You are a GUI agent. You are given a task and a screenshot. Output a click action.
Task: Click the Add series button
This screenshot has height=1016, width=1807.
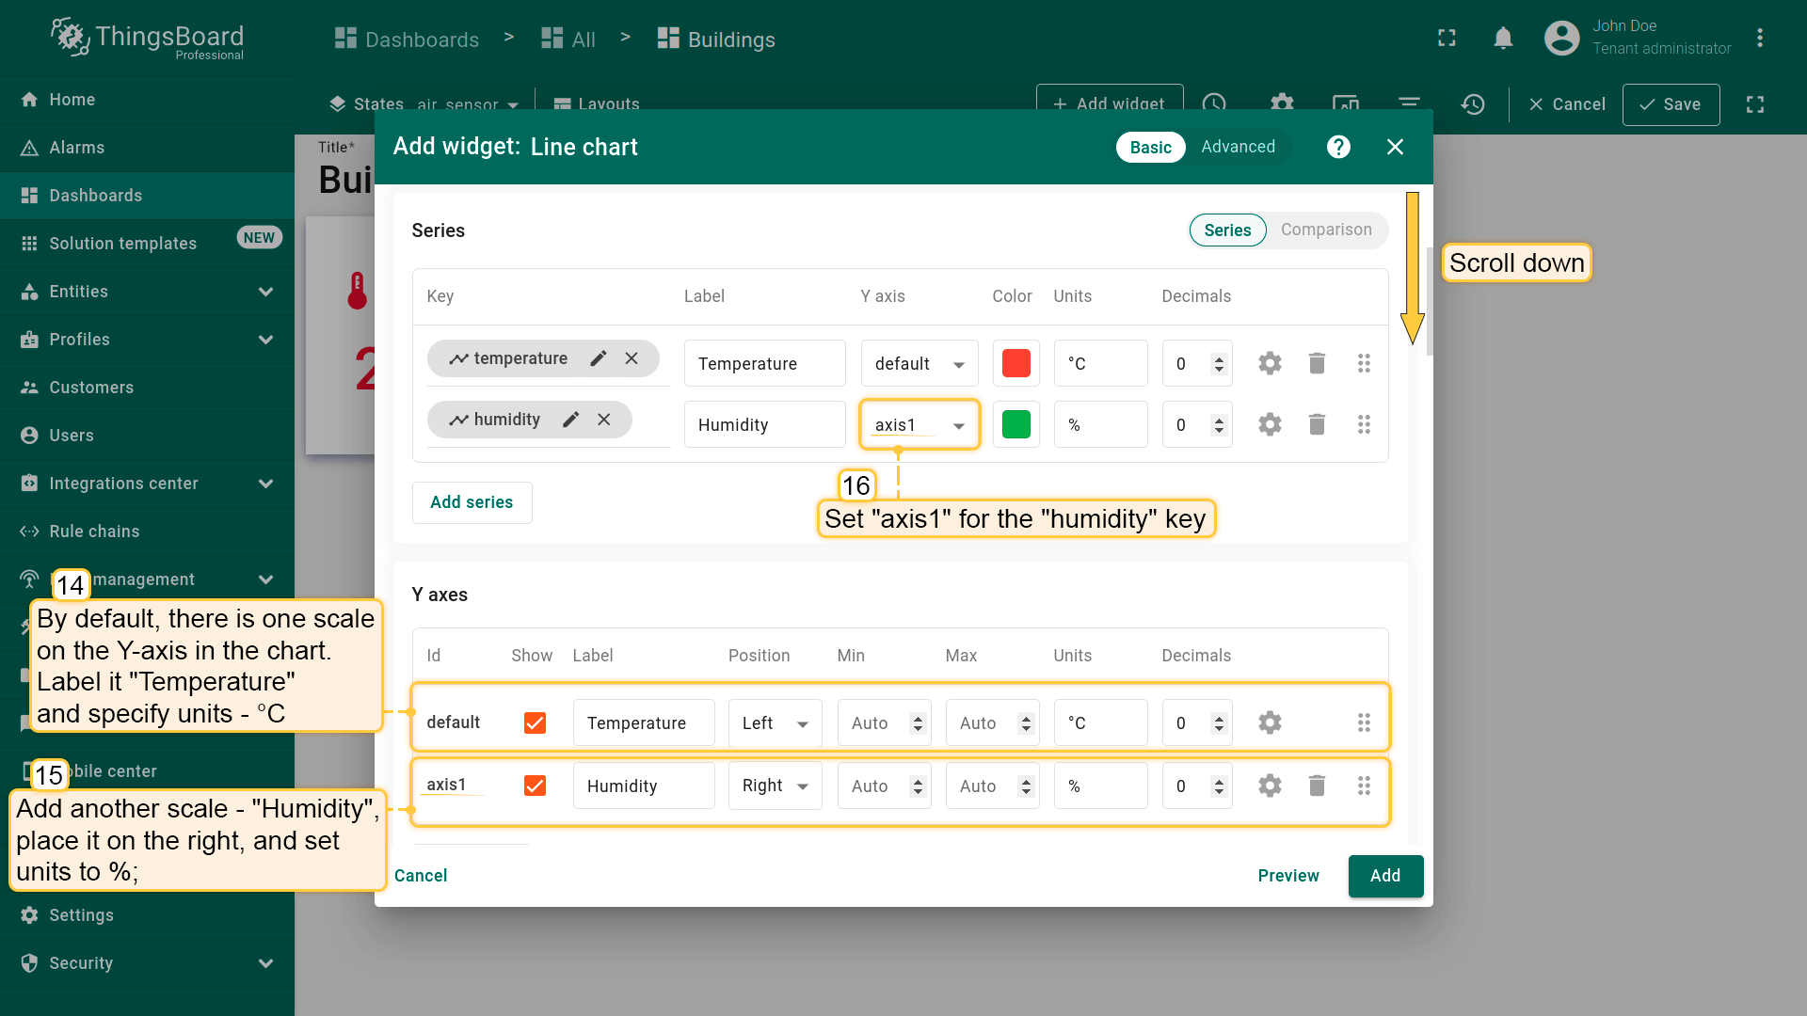click(472, 502)
